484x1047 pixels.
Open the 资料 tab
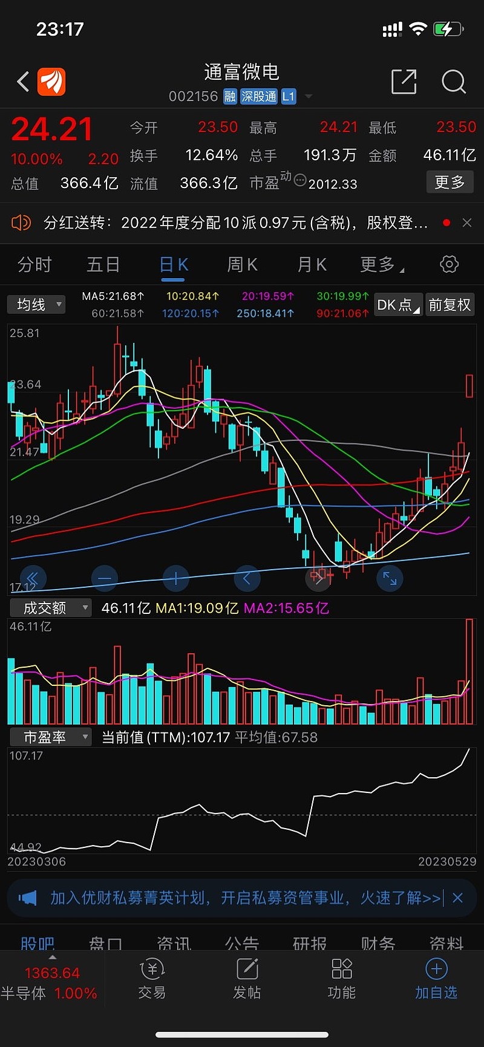(x=446, y=944)
